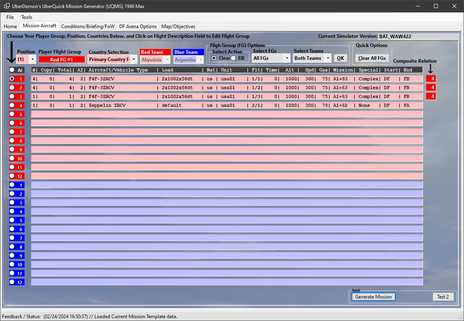Screen dimensions: 464x321
Task: Open the Position dropdown
Action: pos(33,59)
